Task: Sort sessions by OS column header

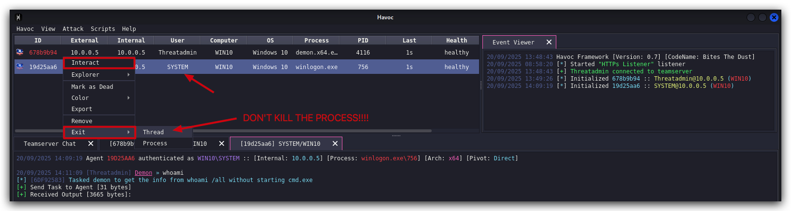Action: 270,41
